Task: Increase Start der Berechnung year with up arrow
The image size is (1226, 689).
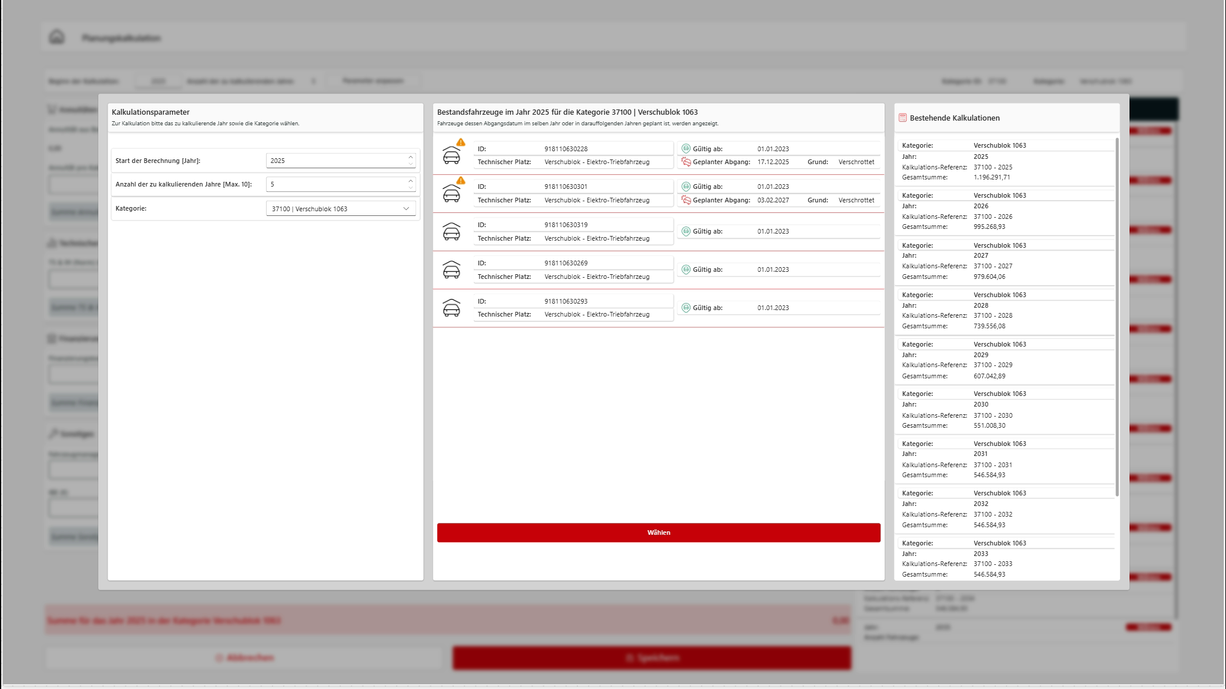Action: pyautogui.click(x=411, y=157)
